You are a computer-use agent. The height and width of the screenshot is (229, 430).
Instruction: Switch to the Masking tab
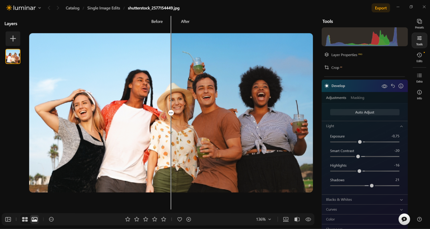[357, 97]
